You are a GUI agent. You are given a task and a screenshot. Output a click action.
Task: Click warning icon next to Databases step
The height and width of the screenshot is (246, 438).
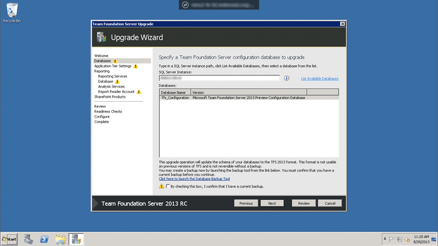[x=115, y=61]
